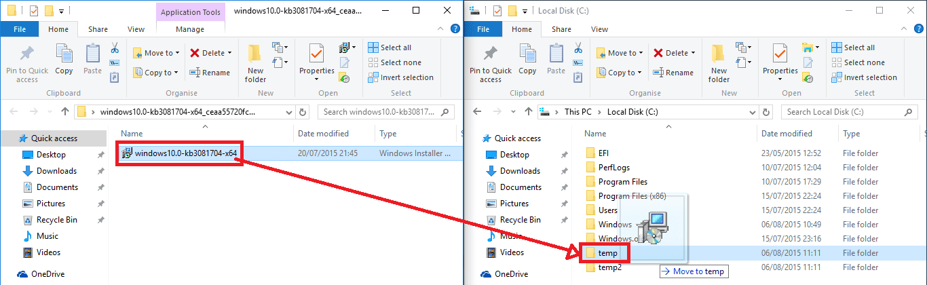927x285 pixels.
Task: Click the Refresh button in the left window address bar
Action: (305, 112)
